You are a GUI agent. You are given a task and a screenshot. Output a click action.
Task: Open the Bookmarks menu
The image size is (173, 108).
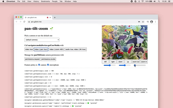click(45, 1)
